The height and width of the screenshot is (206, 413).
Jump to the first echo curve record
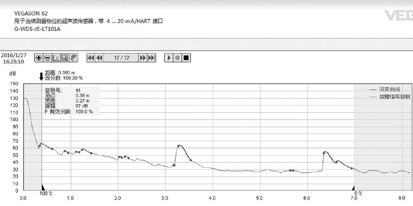[x=91, y=58]
